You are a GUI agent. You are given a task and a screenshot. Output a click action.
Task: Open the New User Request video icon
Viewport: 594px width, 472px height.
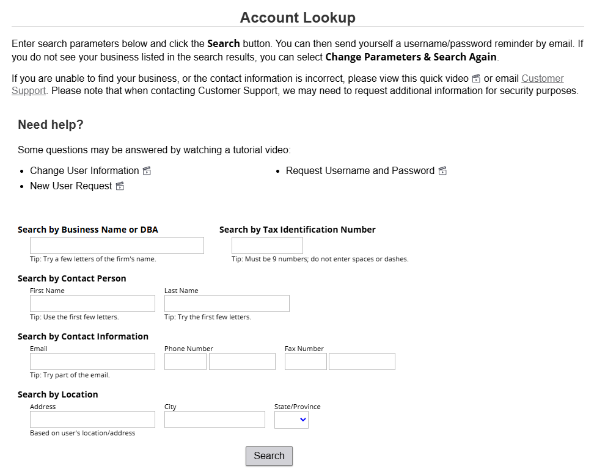pyautogui.click(x=120, y=186)
